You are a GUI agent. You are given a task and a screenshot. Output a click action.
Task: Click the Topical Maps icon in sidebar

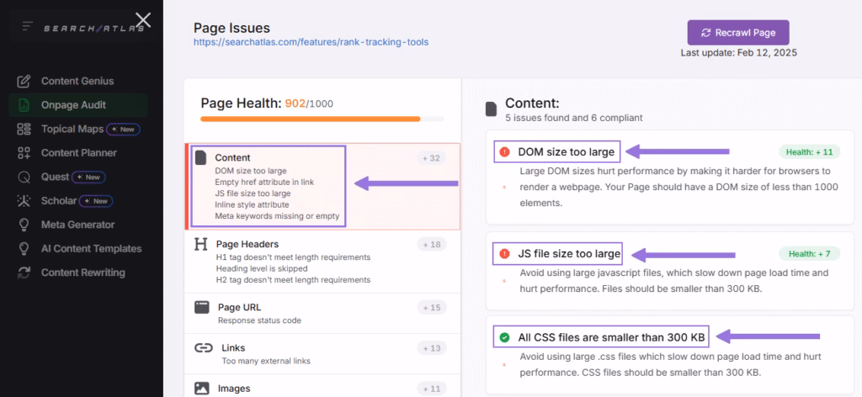coord(25,130)
